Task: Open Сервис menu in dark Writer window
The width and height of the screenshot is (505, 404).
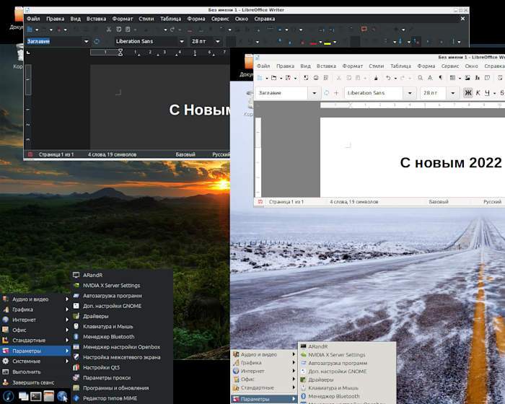Action: coord(220,19)
